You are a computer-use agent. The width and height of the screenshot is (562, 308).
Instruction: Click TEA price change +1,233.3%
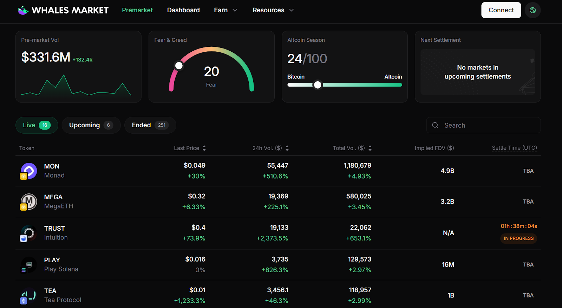pos(190,301)
